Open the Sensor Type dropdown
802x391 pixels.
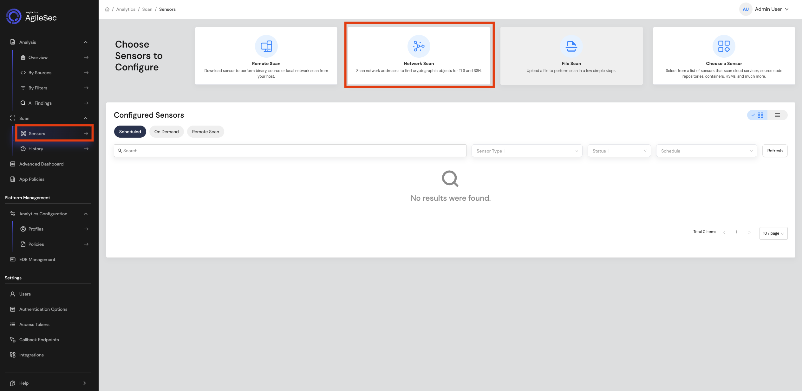coord(527,151)
